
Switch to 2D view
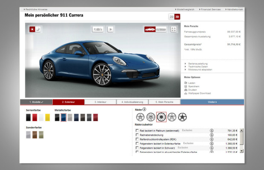(172, 17)
